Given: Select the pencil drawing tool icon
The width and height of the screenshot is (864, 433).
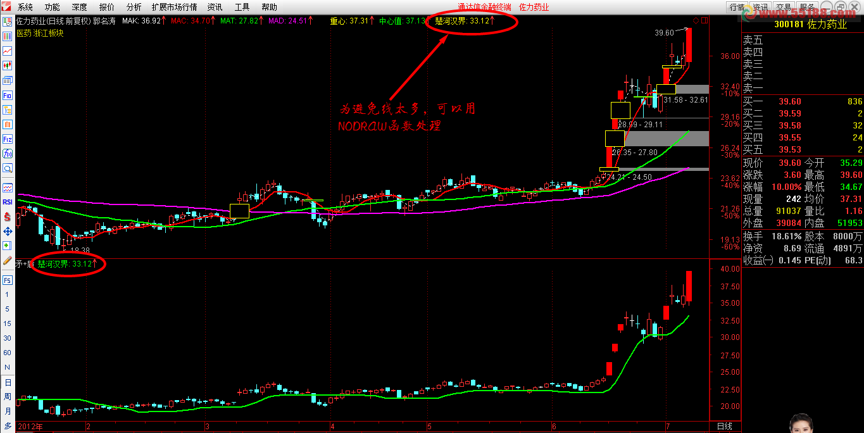Looking at the screenshot, I should [8, 260].
